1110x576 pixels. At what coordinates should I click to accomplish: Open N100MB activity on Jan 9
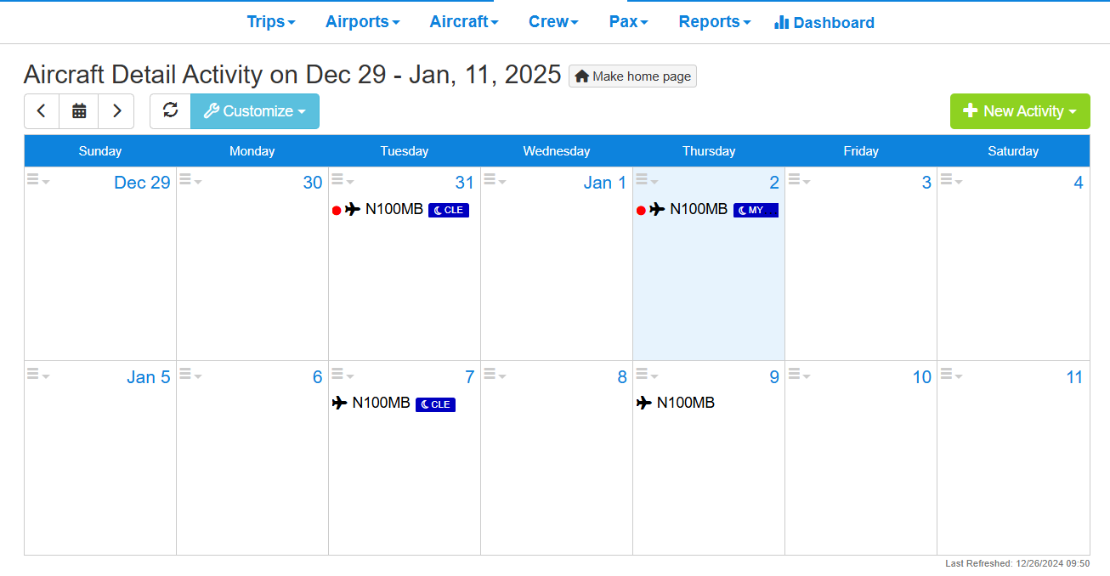click(x=685, y=403)
